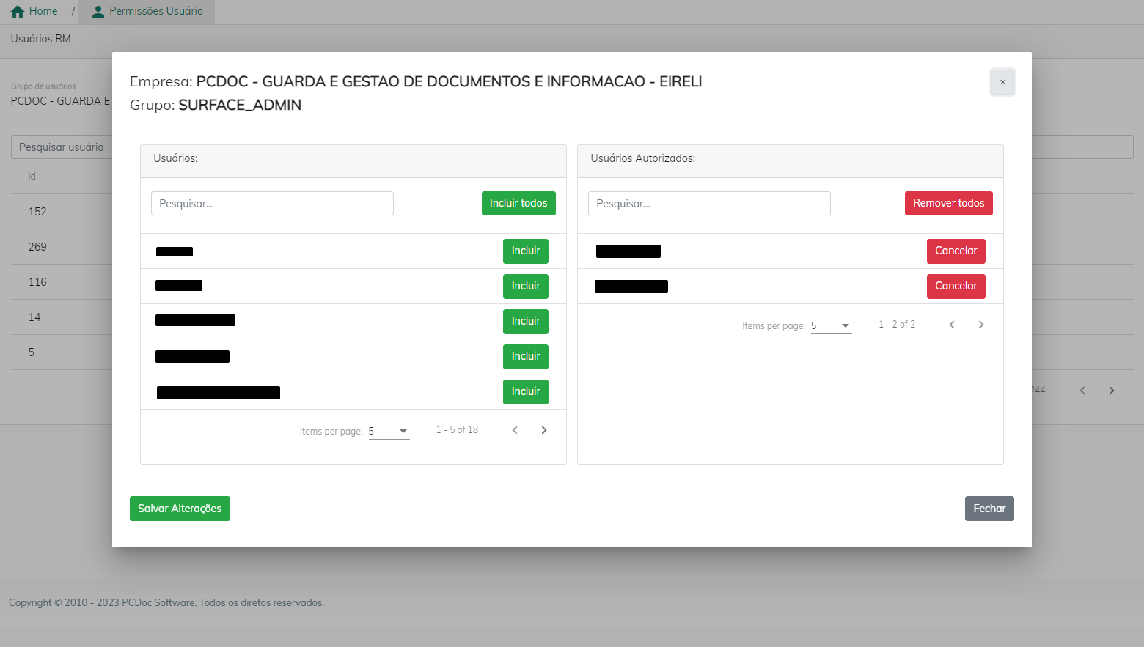Viewport: 1144px width, 647px height.
Task: Go to next page of Usuários Autorizados
Action: pos(981,325)
